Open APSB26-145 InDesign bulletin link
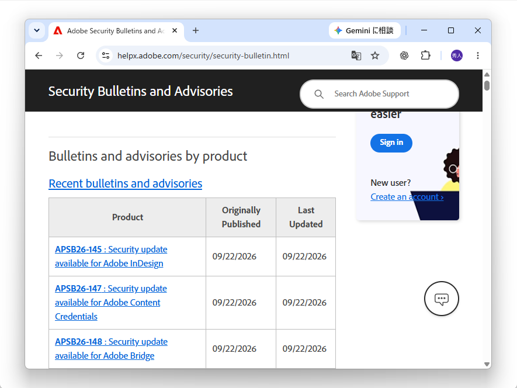The width and height of the screenshot is (517, 388). (111, 257)
